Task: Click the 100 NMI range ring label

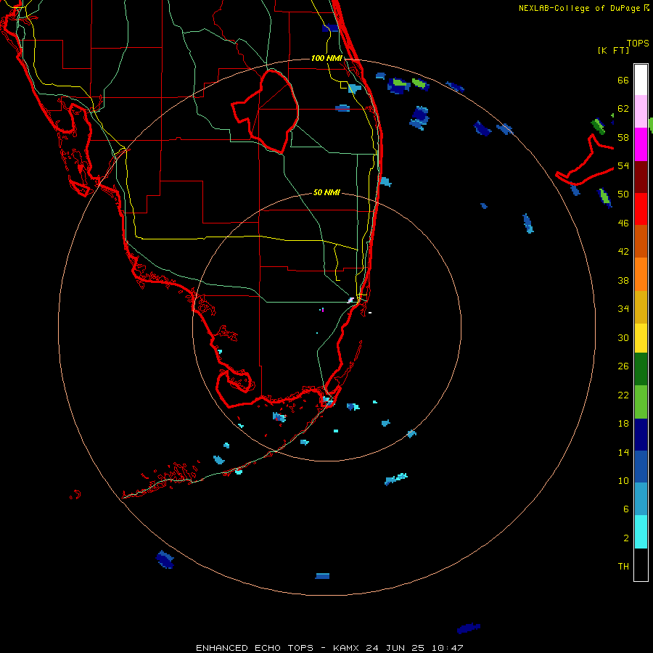Action: coord(326,58)
